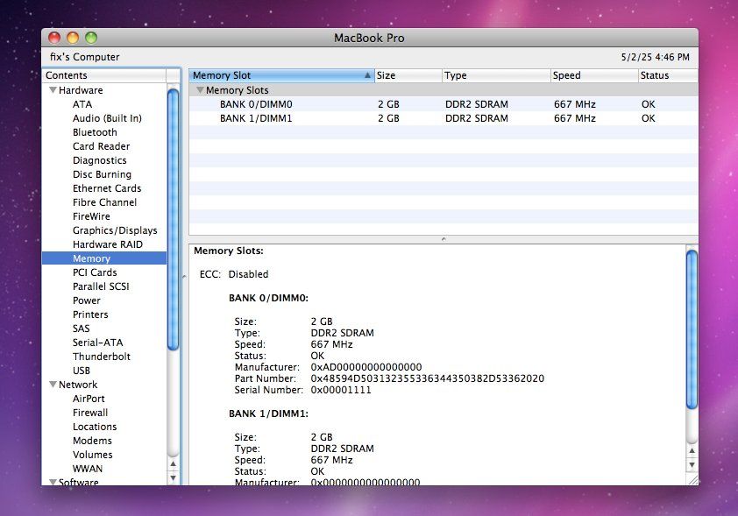Select Serial-ATA in sidebar
This screenshot has width=738, height=516.
click(98, 343)
